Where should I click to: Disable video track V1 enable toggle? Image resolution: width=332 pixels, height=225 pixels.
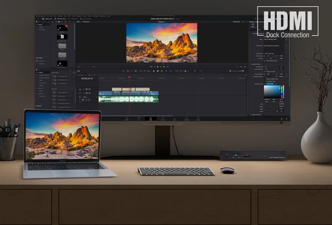pos(89,93)
